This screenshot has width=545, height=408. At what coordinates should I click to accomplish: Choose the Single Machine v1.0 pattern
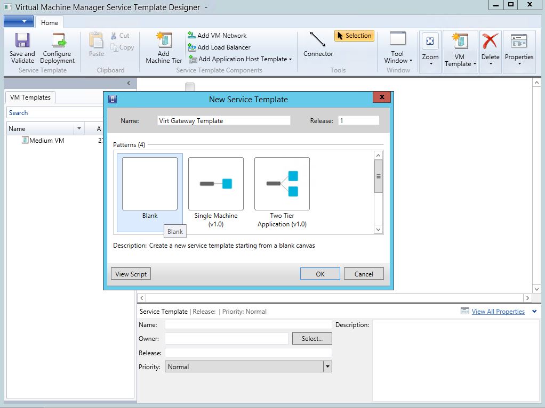(215, 184)
